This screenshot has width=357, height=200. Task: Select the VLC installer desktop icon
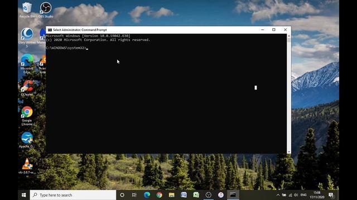(27, 166)
